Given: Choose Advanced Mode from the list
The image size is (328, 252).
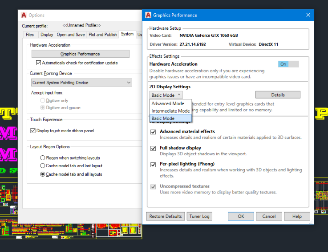Looking at the screenshot, I should (170, 103).
